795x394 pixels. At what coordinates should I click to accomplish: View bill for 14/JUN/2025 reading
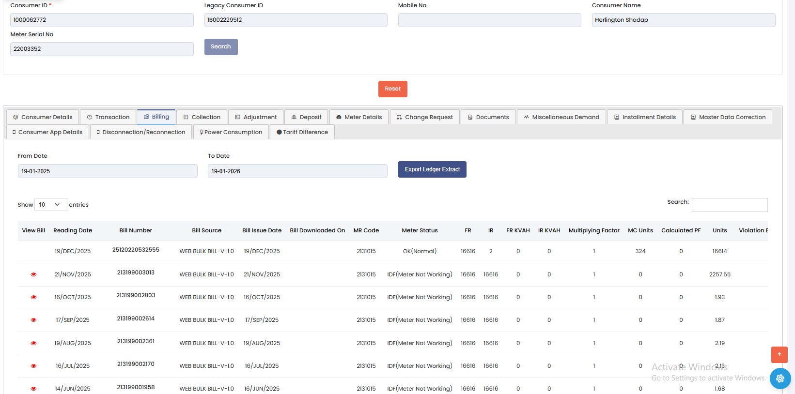pos(33,389)
